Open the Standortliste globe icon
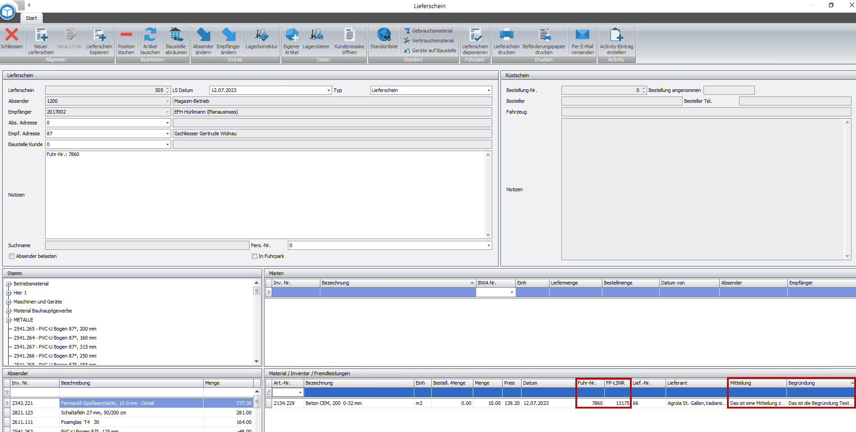The height and width of the screenshot is (432, 856). (x=384, y=35)
